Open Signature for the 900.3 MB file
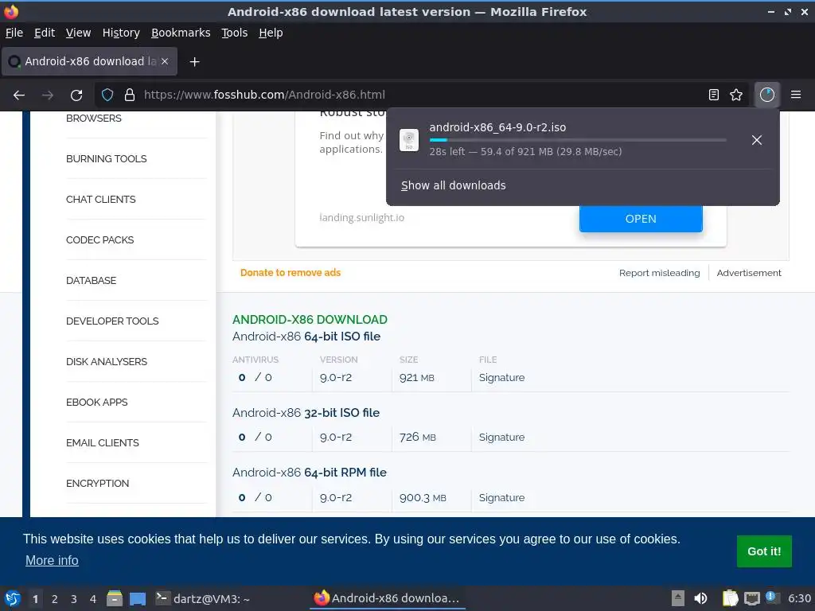Screen dimensions: 815x611 coord(501,498)
